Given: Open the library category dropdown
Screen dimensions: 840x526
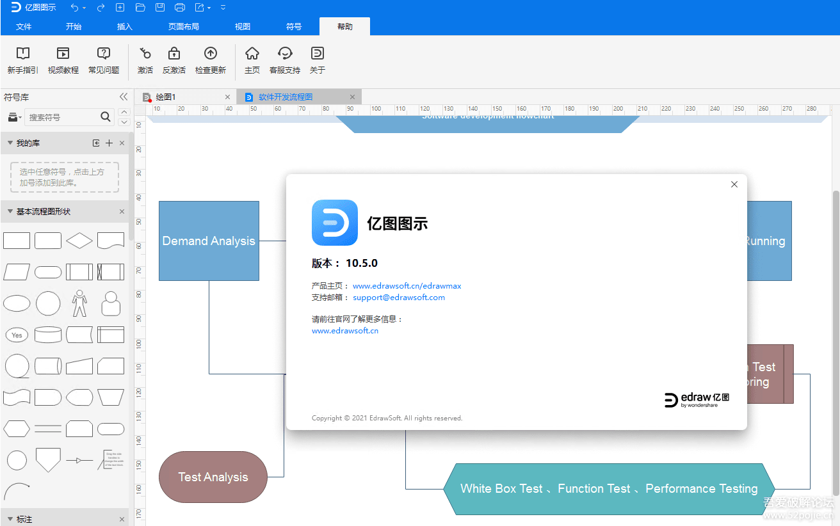Looking at the screenshot, I should (14, 117).
